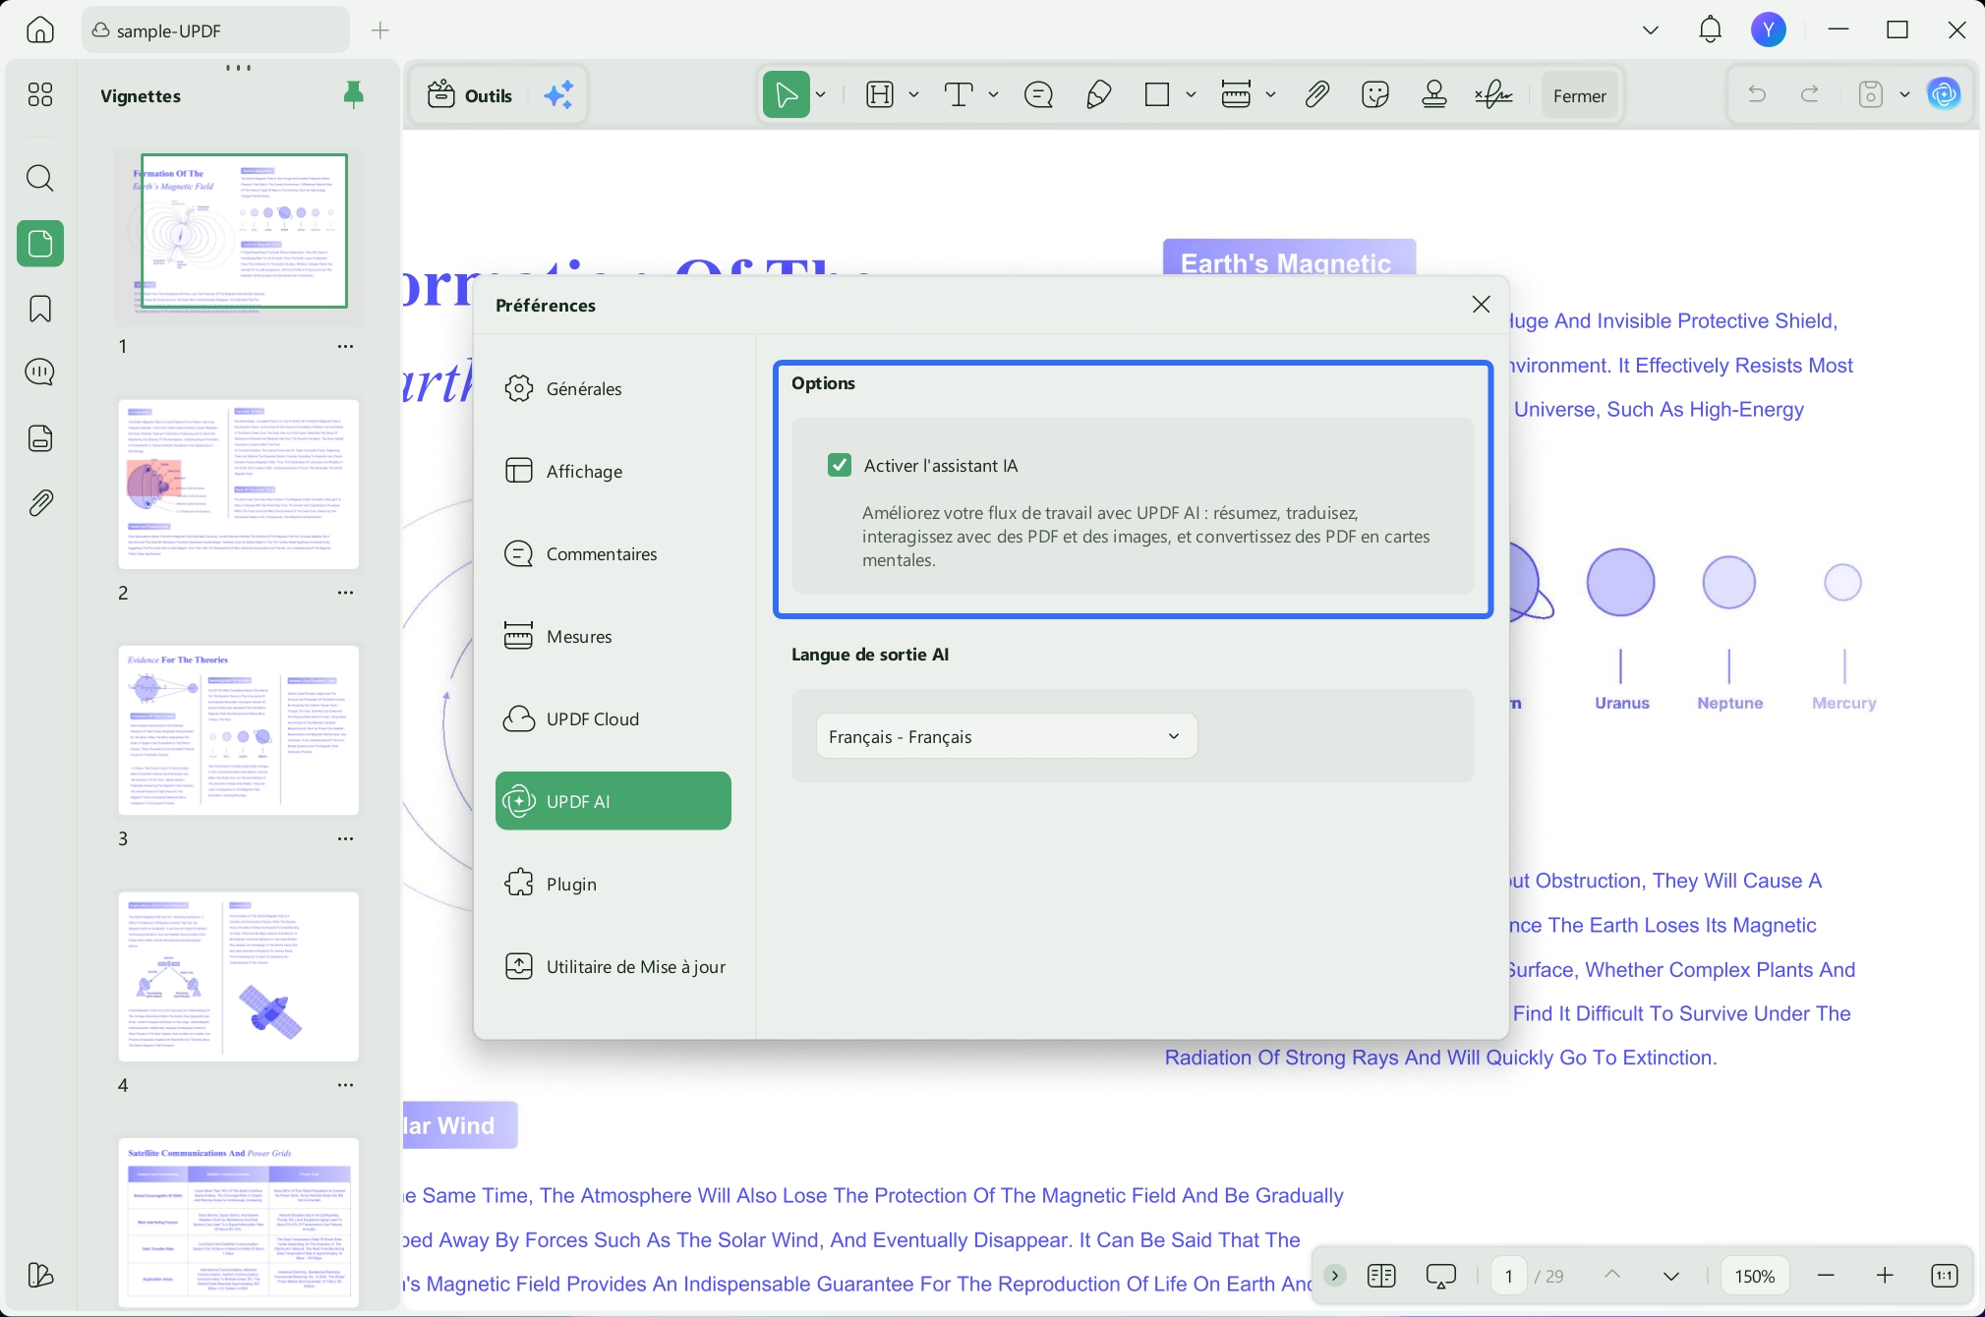Pin the Vignettes panel
The image size is (1985, 1317).
point(354,94)
